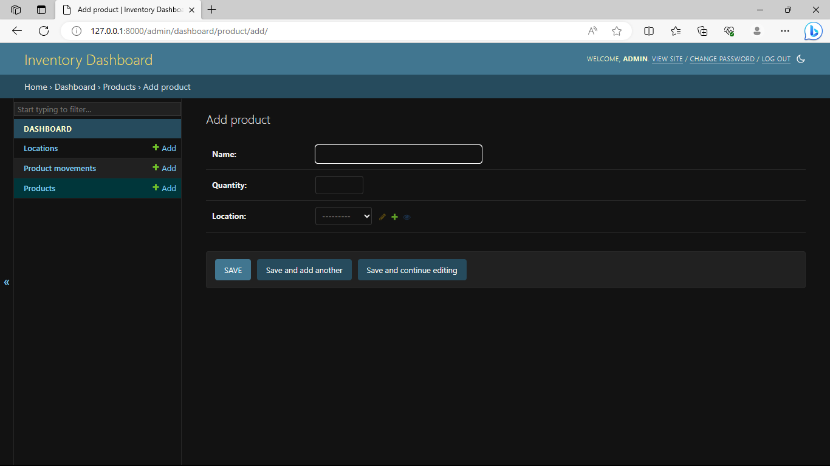The image size is (830, 466).
Task: Open the Location selection dropdown
Action: click(343, 216)
